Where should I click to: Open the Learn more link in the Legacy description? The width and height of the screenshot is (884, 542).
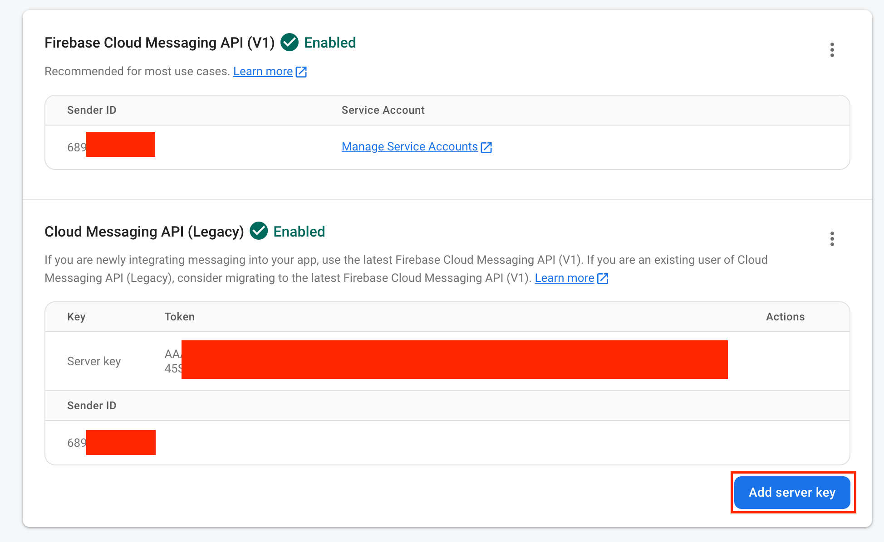tap(564, 278)
